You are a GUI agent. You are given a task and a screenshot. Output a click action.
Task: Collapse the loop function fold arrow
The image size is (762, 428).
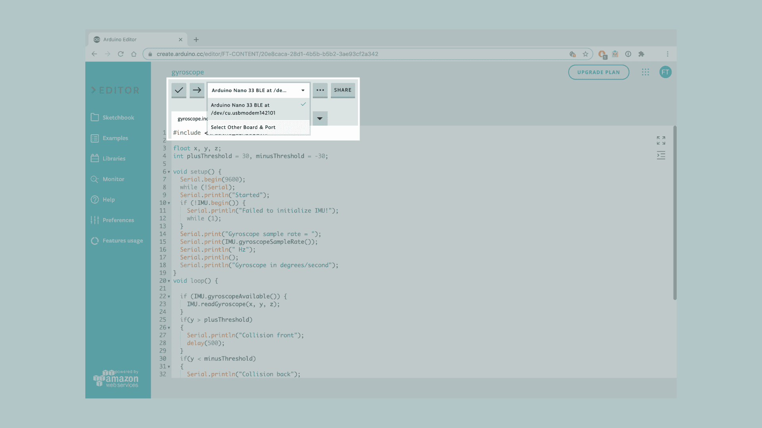(169, 281)
